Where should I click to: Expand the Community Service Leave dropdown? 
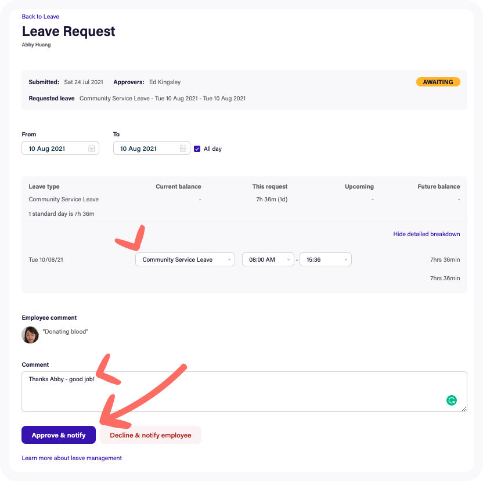pyautogui.click(x=185, y=259)
